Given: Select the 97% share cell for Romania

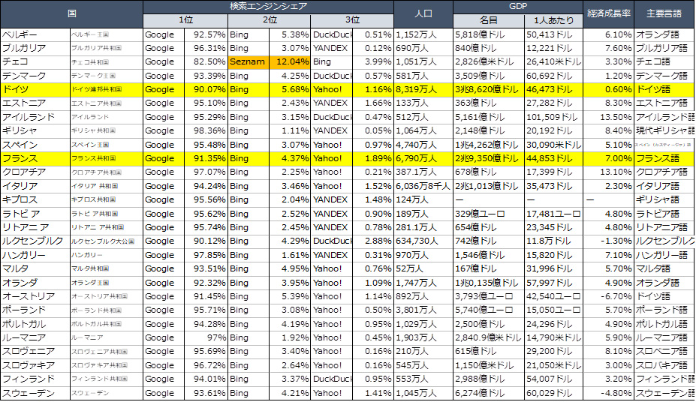Looking at the screenshot, I should [206, 337].
